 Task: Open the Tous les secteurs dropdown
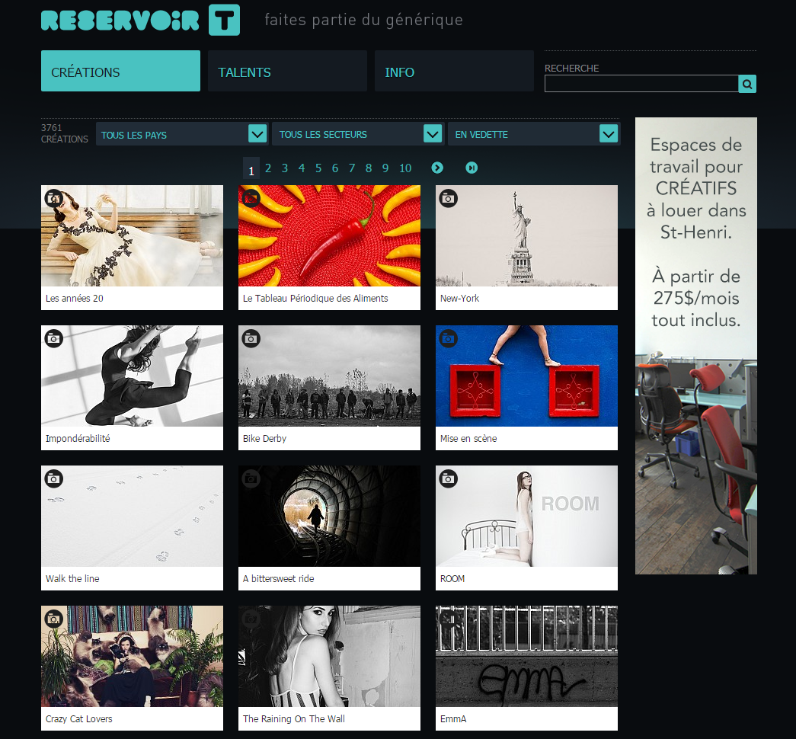click(x=358, y=134)
